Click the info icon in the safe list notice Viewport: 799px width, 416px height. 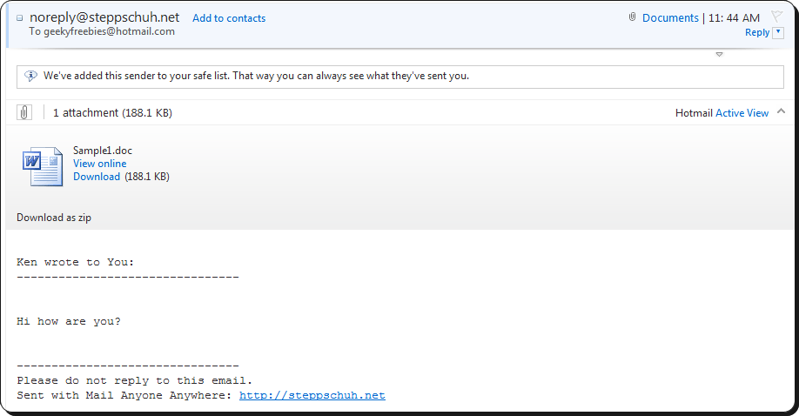(x=30, y=76)
